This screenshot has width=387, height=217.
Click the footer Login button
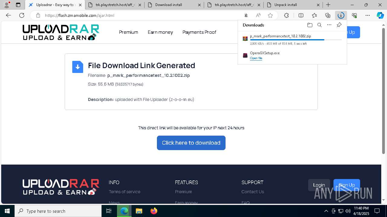click(319, 185)
